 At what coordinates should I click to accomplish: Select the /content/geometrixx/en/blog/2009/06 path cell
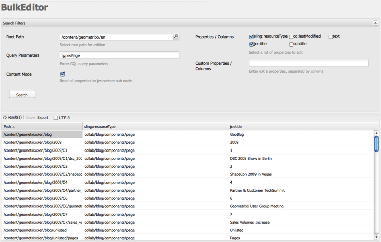[x=42, y=198]
